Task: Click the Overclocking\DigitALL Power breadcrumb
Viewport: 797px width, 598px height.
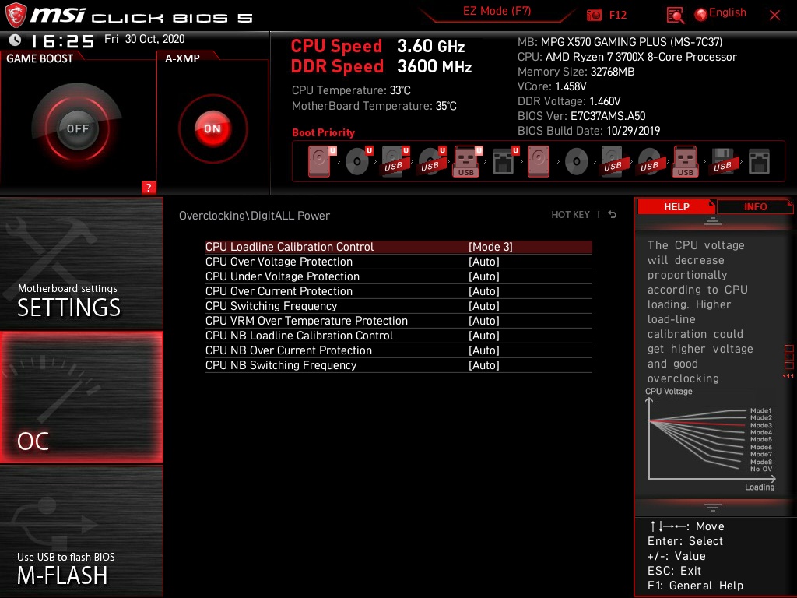Action: [x=255, y=216]
